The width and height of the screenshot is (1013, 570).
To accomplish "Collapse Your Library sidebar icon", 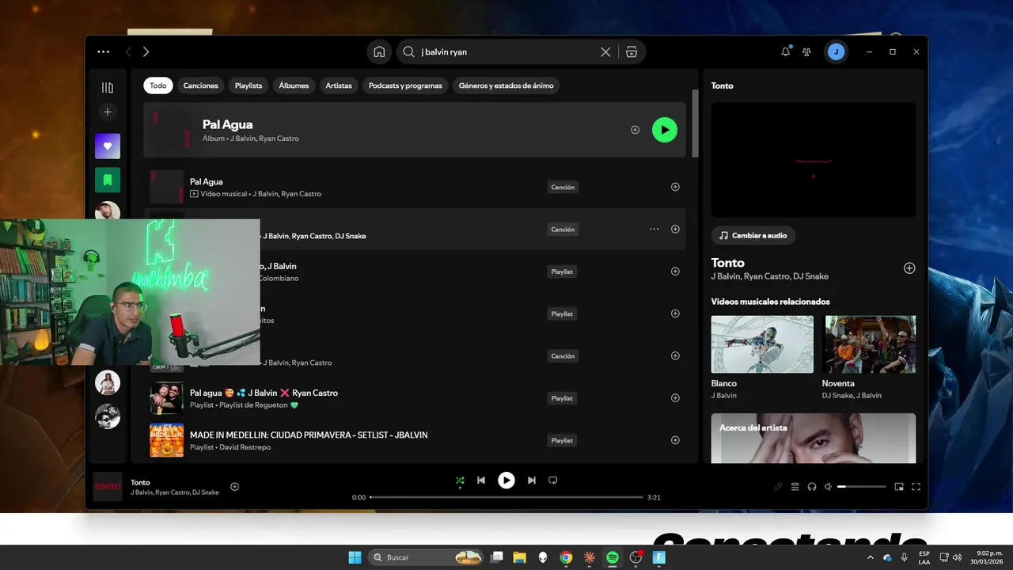I will click(108, 87).
